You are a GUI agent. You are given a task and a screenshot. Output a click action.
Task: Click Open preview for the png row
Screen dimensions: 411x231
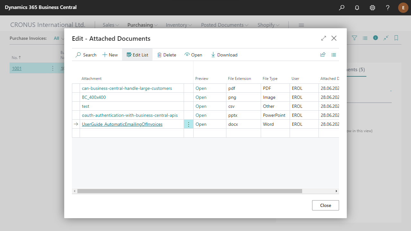(201, 97)
